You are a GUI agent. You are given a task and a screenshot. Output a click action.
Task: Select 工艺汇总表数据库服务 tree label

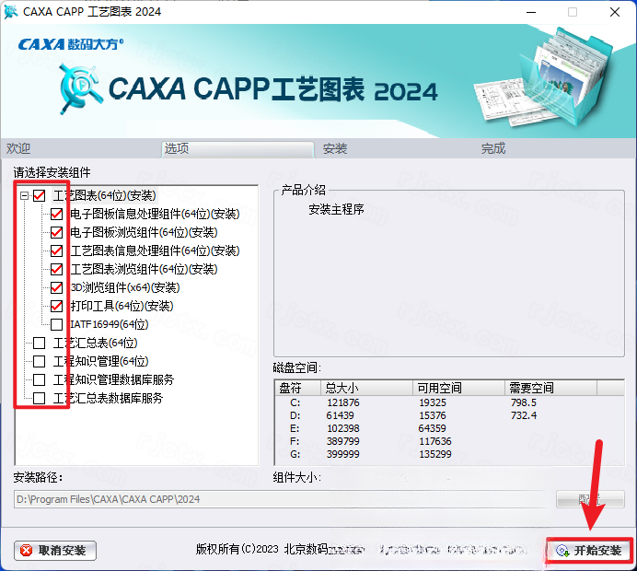pos(108,398)
